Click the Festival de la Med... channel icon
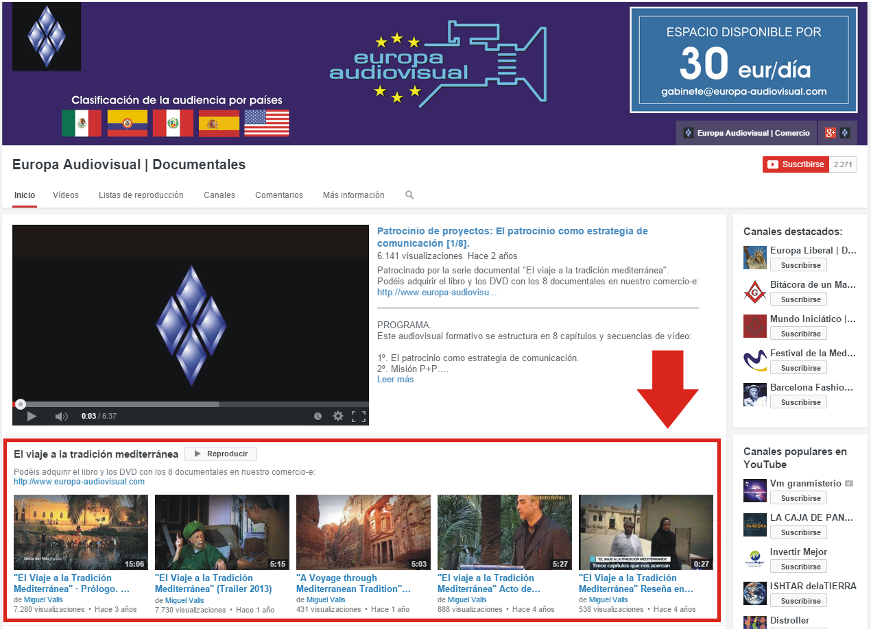Image resolution: width=871 pixels, height=629 pixels. click(755, 360)
